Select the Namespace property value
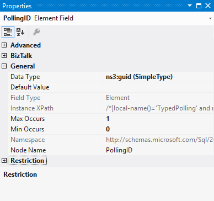Viewport: 214px width, 201px height. tap(159, 140)
